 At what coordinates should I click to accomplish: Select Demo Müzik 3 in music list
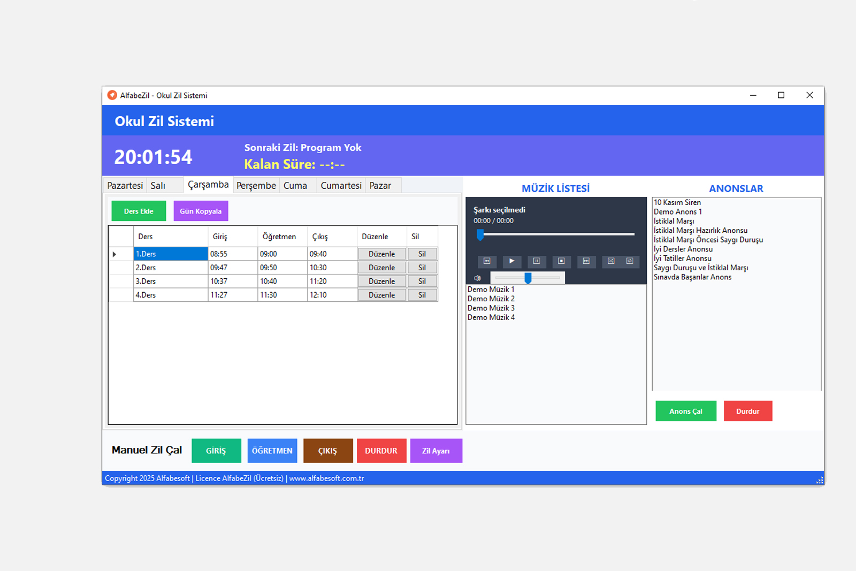pyautogui.click(x=491, y=308)
